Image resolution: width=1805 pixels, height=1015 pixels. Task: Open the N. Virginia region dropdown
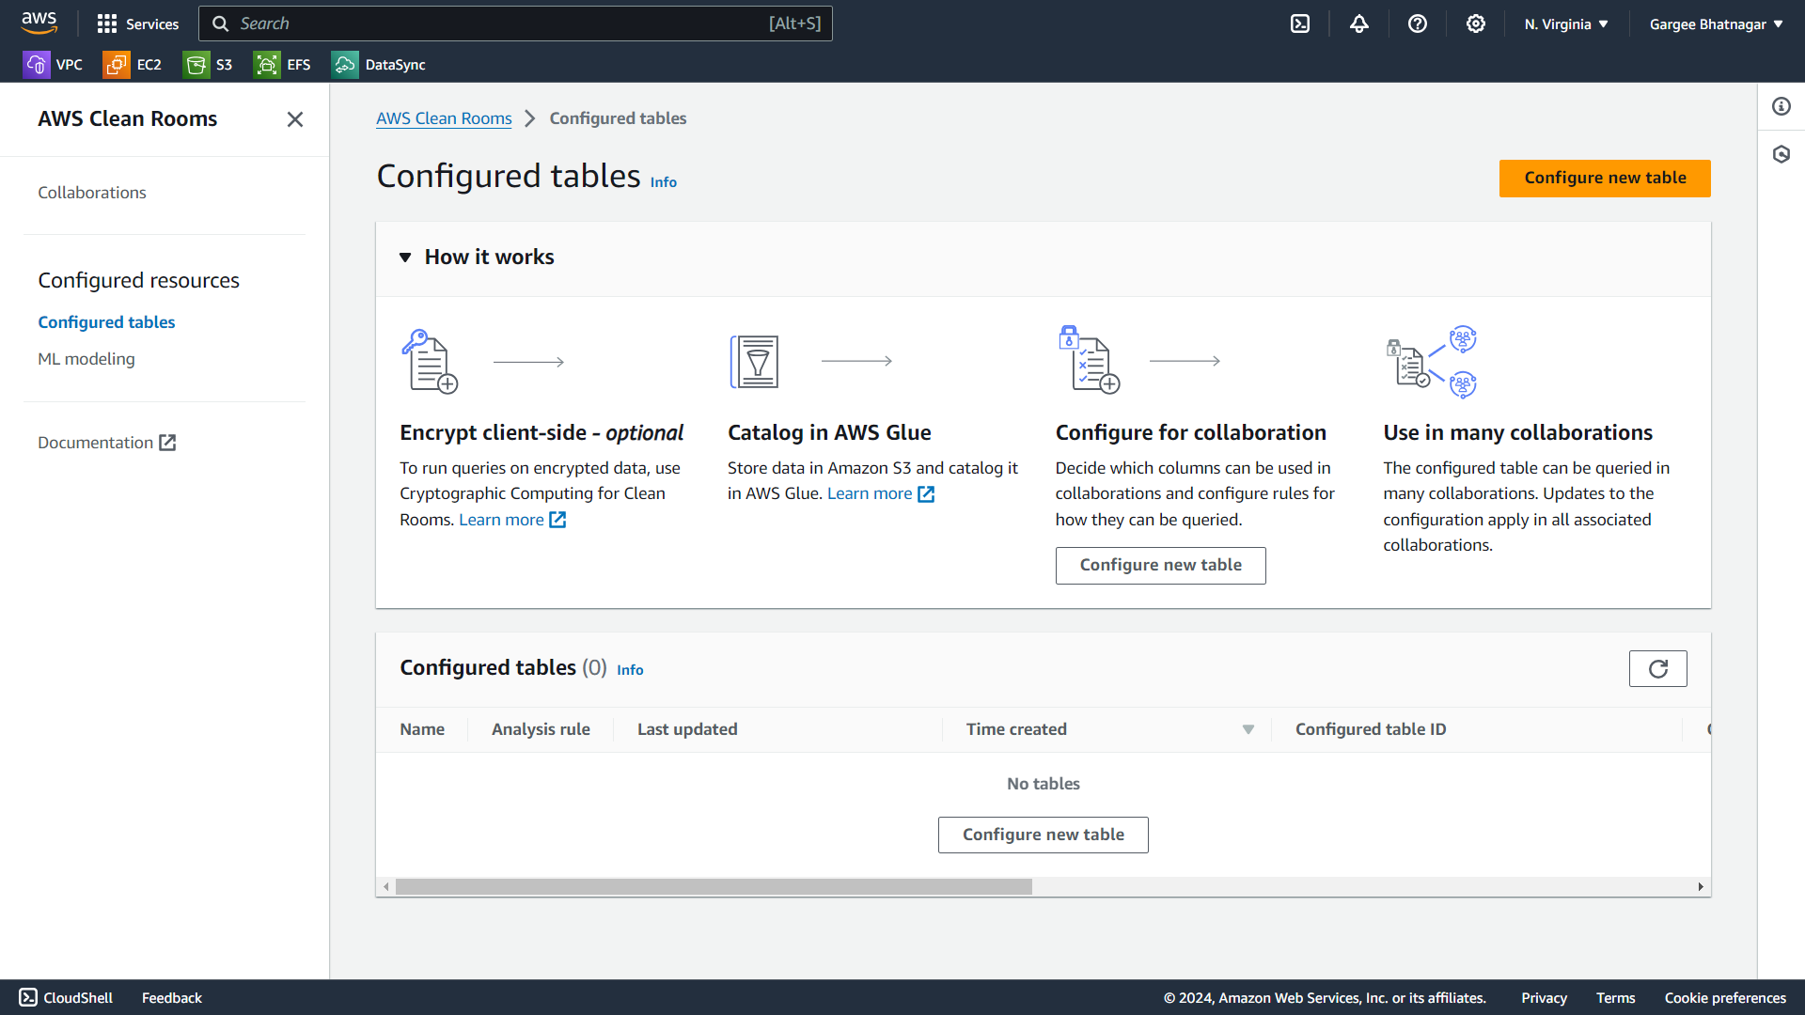click(1566, 24)
